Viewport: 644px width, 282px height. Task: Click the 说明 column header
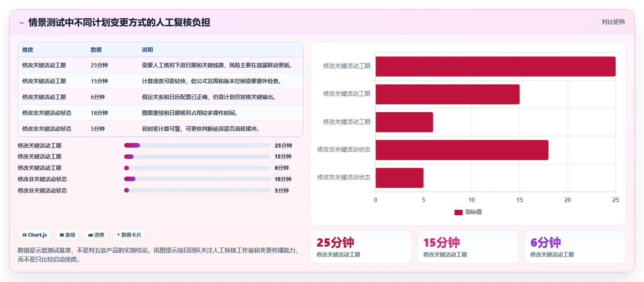click(x=147, y=49)
